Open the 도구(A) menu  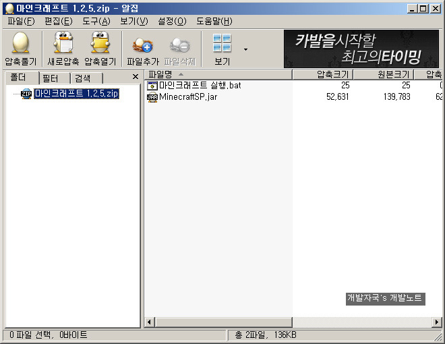coord(96,22)
